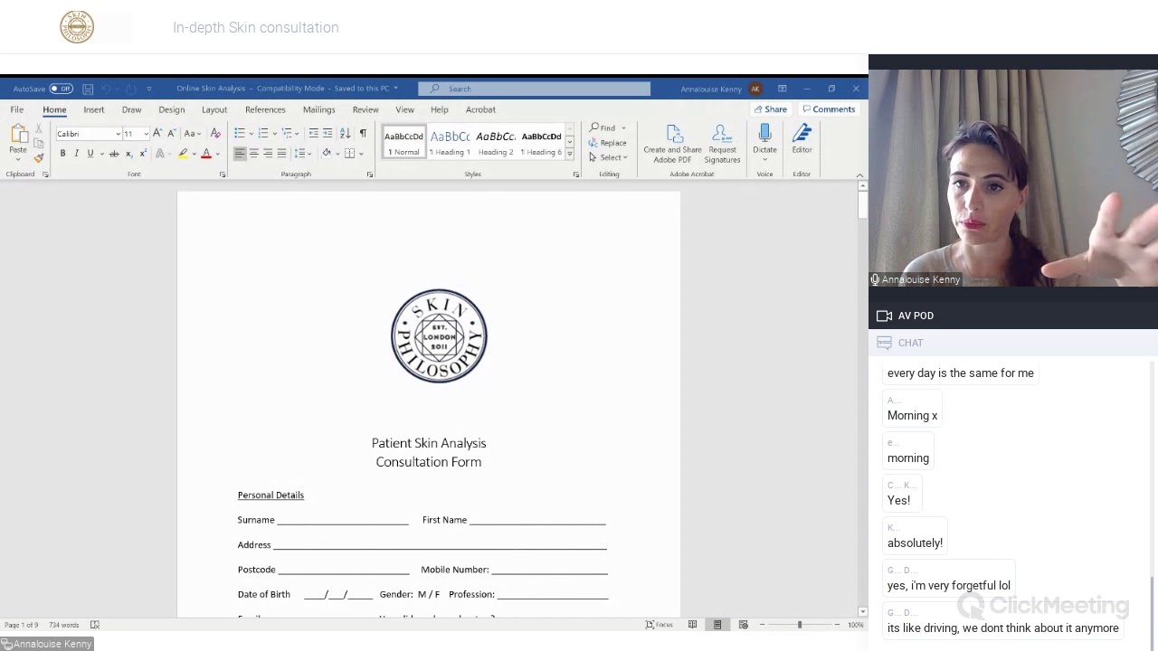Toggle show paragraph marks
The width and height of the screenshot is (1158, 651).
(x=363, y=134)
